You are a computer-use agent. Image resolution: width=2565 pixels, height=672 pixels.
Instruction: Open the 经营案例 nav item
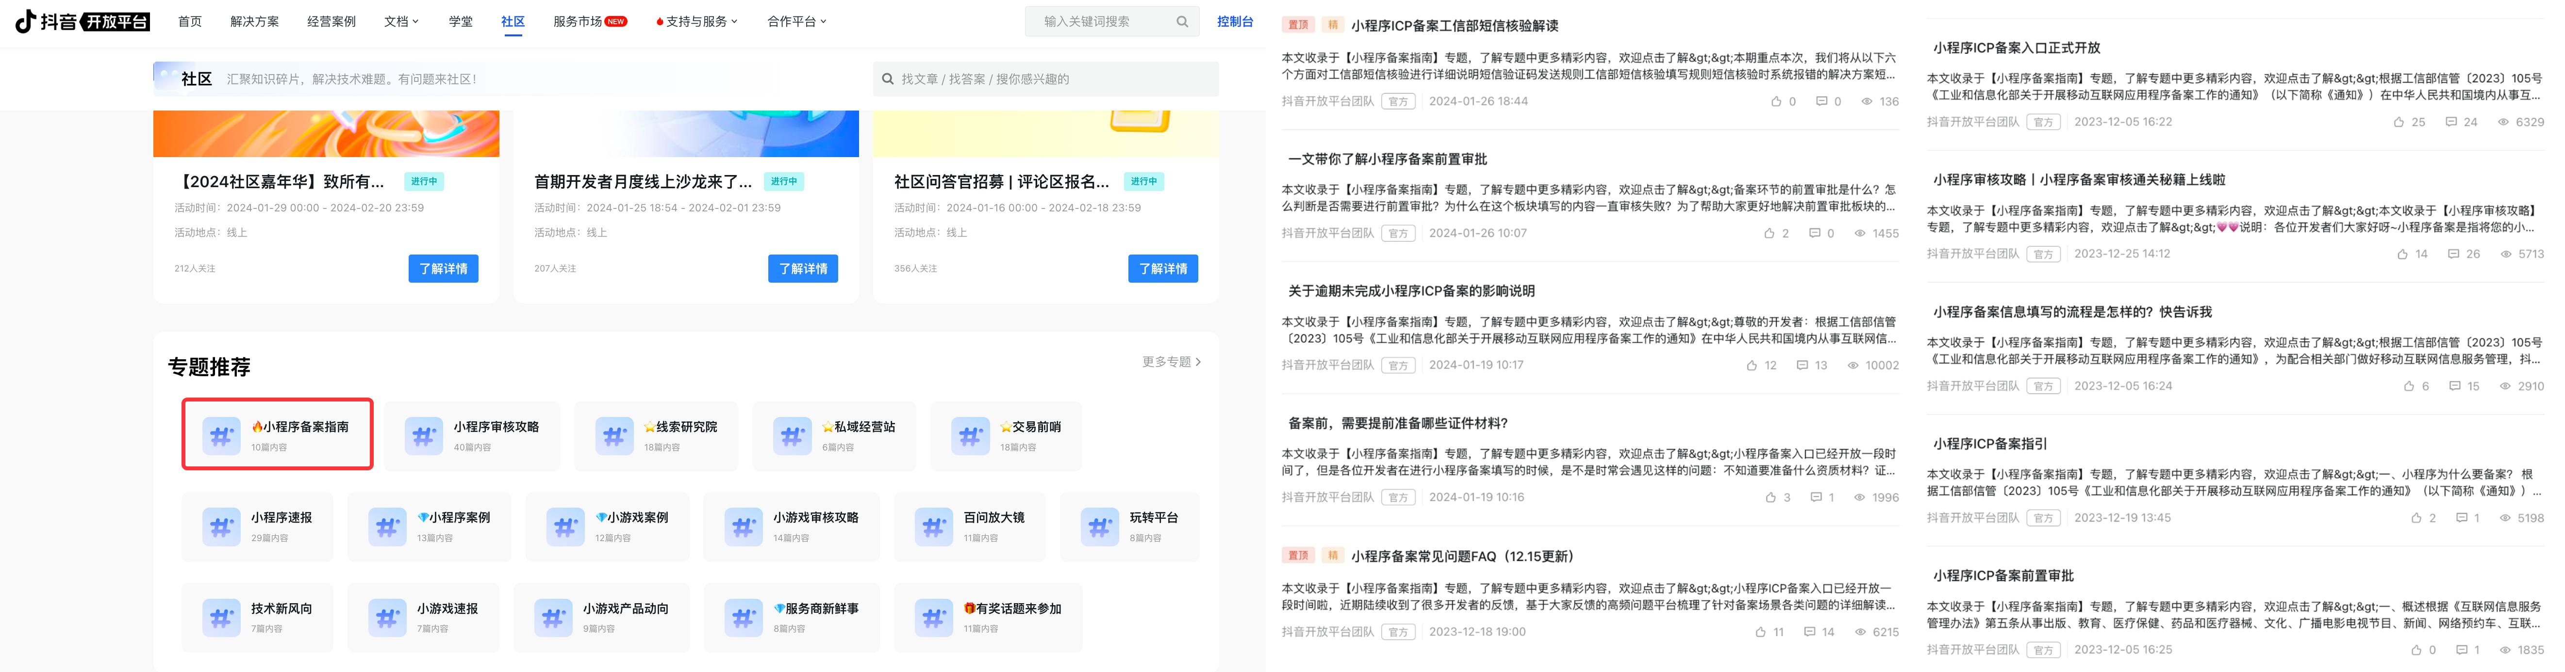click(331, 21)
